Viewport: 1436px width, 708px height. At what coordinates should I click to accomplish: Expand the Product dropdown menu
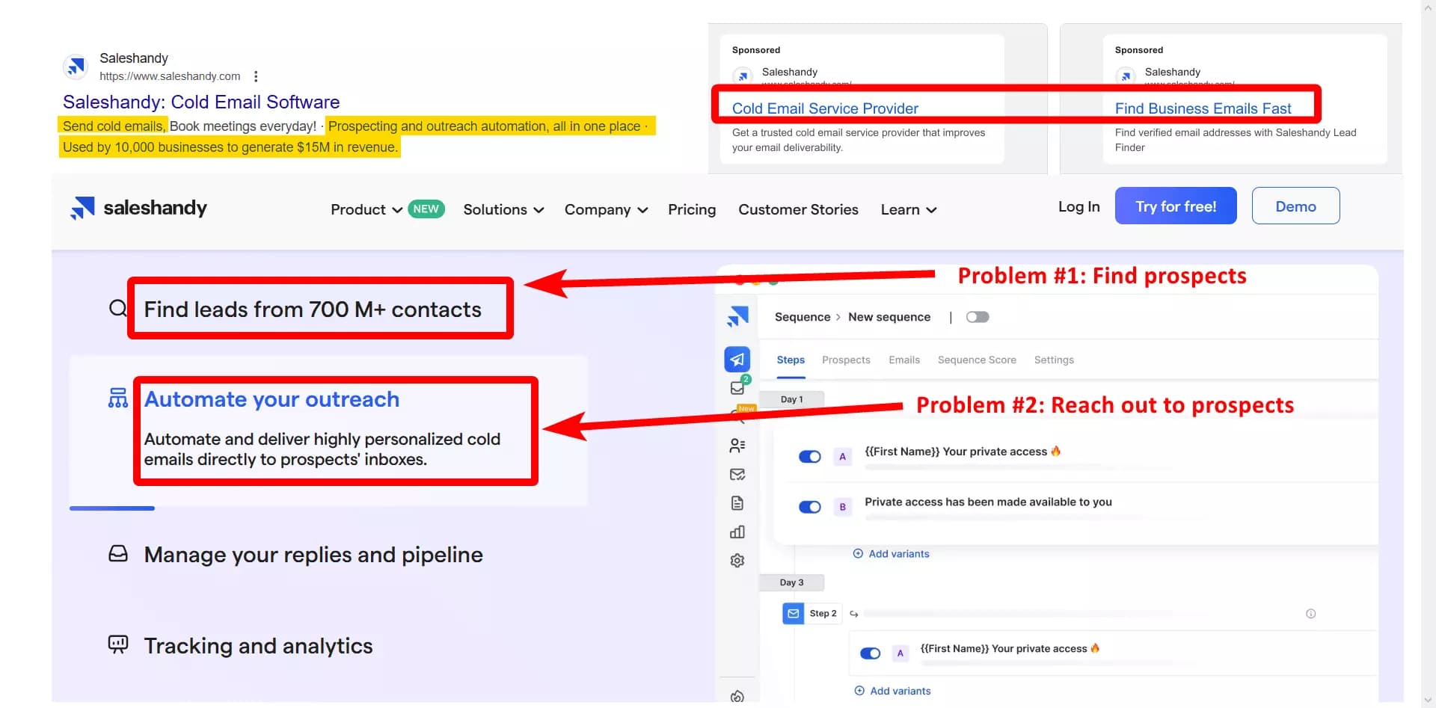pos(366,209)
